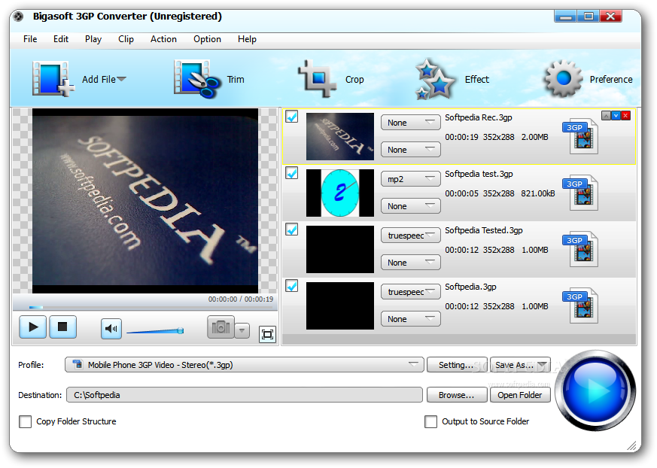657x468 pixels.
Task: Open the Help menu
Action: coord(247,39)
